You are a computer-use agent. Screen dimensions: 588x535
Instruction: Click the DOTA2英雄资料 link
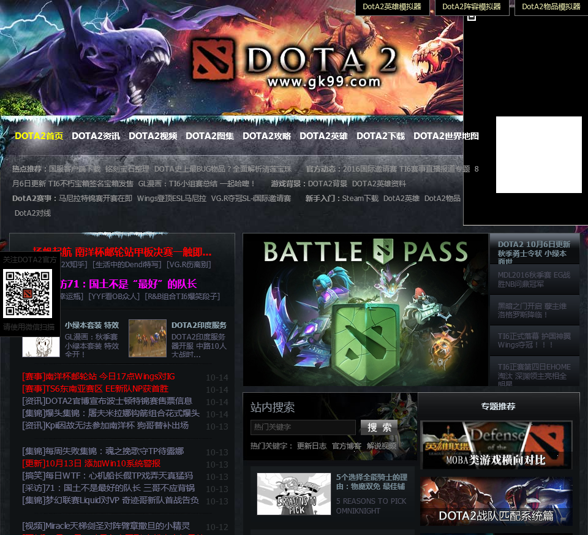[379, 183]
